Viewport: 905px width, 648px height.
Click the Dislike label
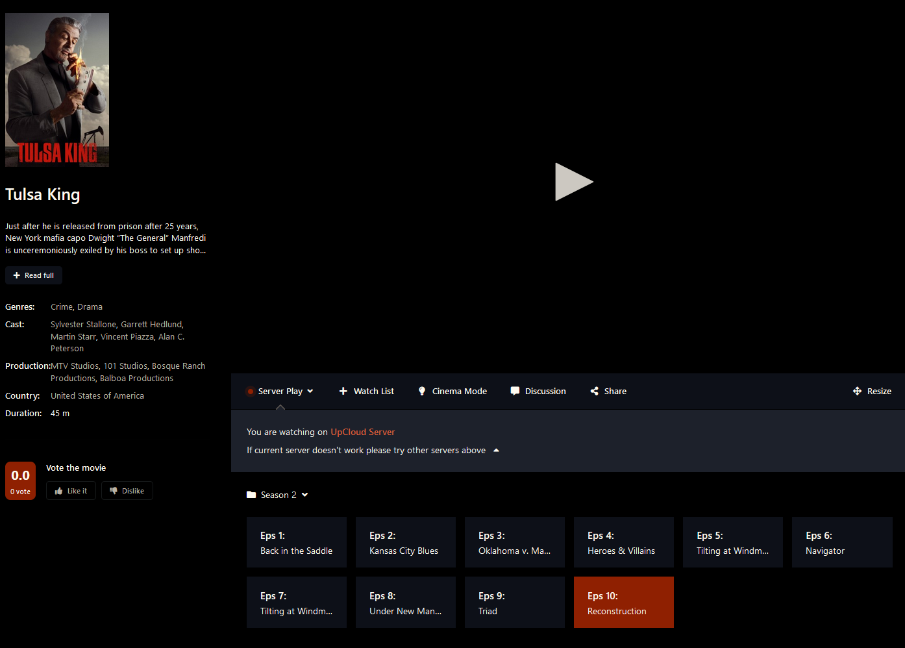(x=133, y=491)
